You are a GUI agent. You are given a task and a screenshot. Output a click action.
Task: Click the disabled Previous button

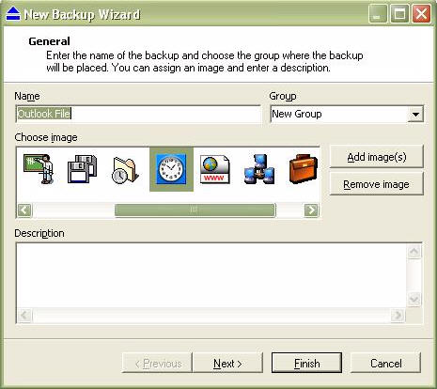click(157, 364)
